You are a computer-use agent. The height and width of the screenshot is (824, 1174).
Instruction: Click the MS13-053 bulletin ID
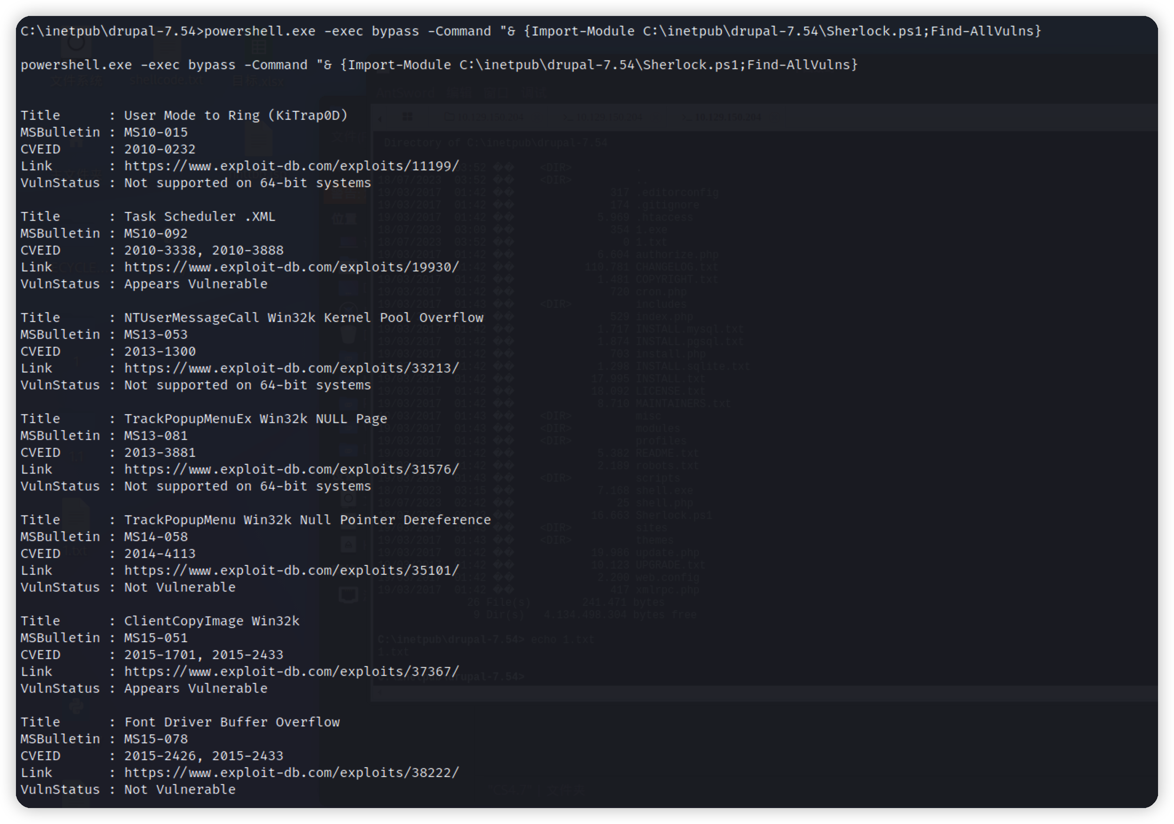[156, 334]
